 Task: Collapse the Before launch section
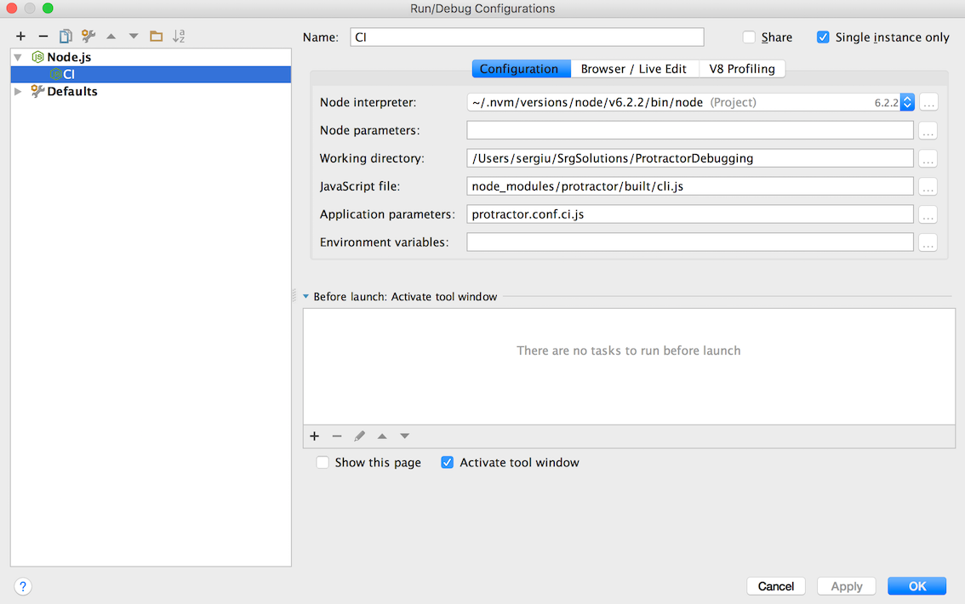305,296
